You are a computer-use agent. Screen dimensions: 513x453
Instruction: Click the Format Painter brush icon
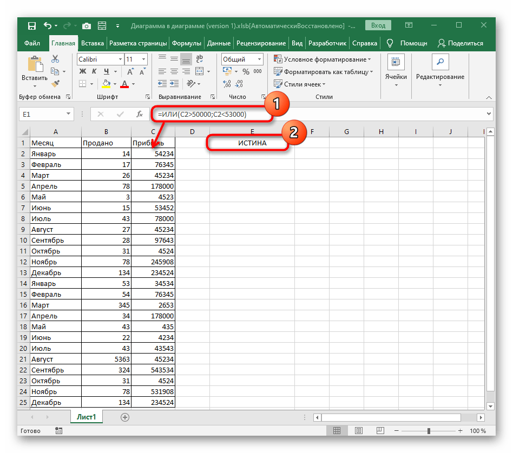(x=55, y=83)
